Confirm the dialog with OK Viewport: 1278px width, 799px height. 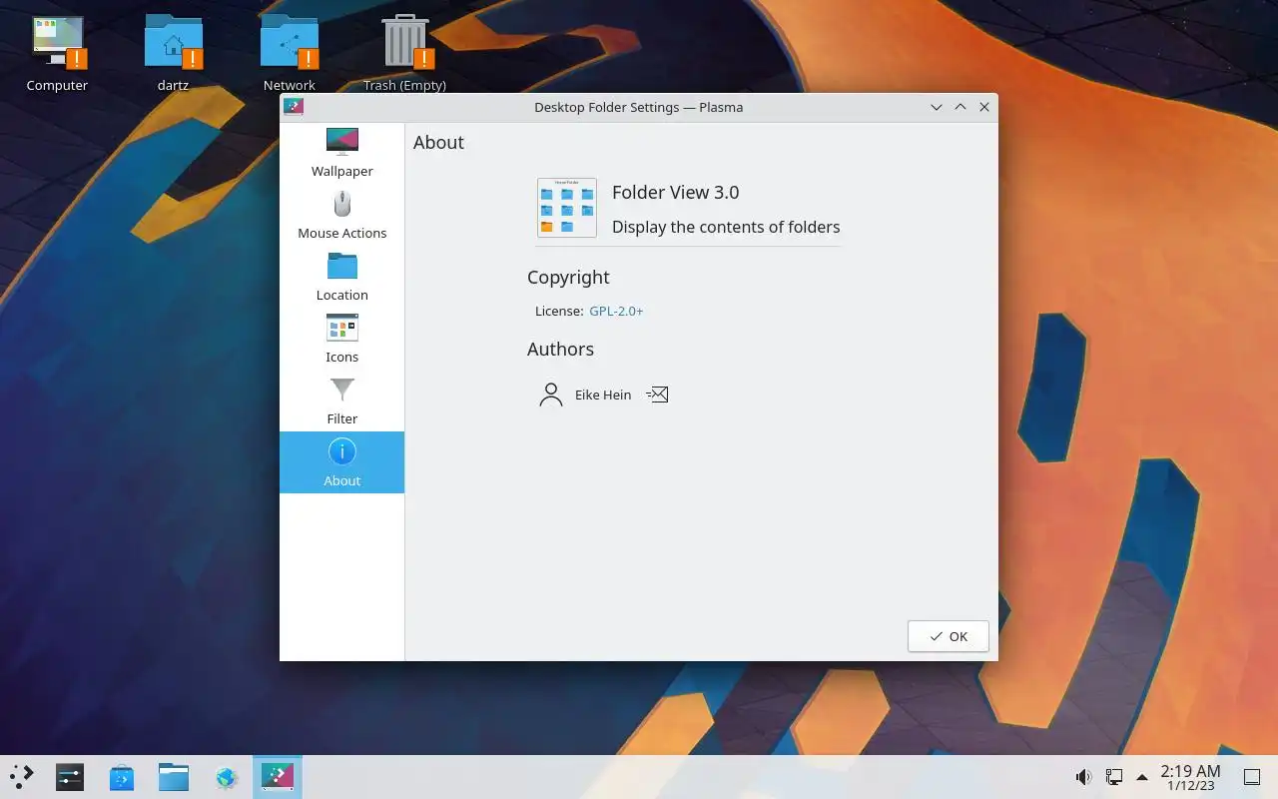pyautogui.click(x=948, y=636)
